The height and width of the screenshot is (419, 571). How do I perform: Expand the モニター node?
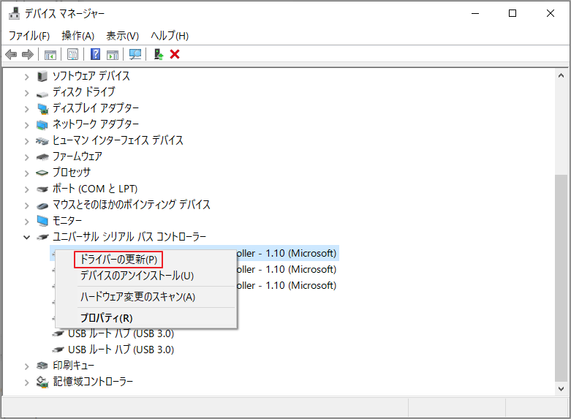click(26, 221)
